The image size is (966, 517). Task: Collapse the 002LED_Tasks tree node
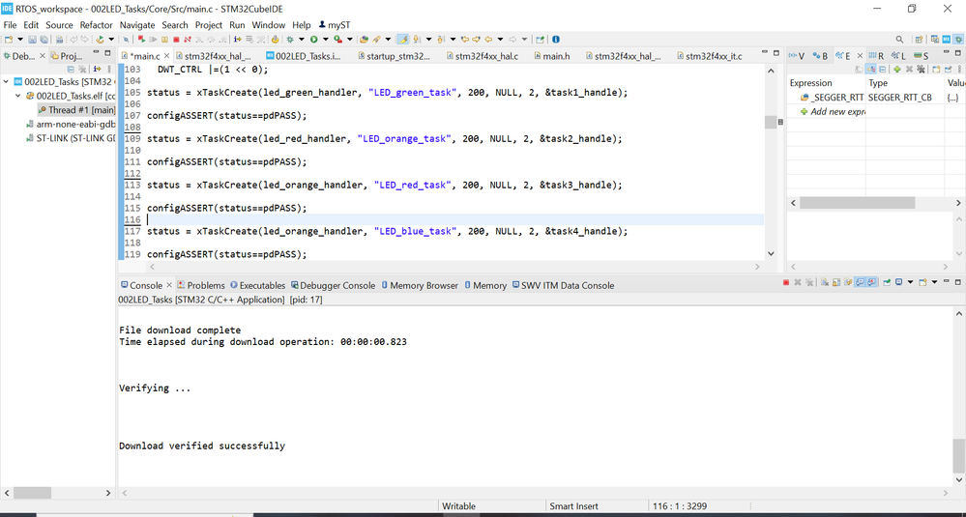pyautogui.click(x=6, y=81)
